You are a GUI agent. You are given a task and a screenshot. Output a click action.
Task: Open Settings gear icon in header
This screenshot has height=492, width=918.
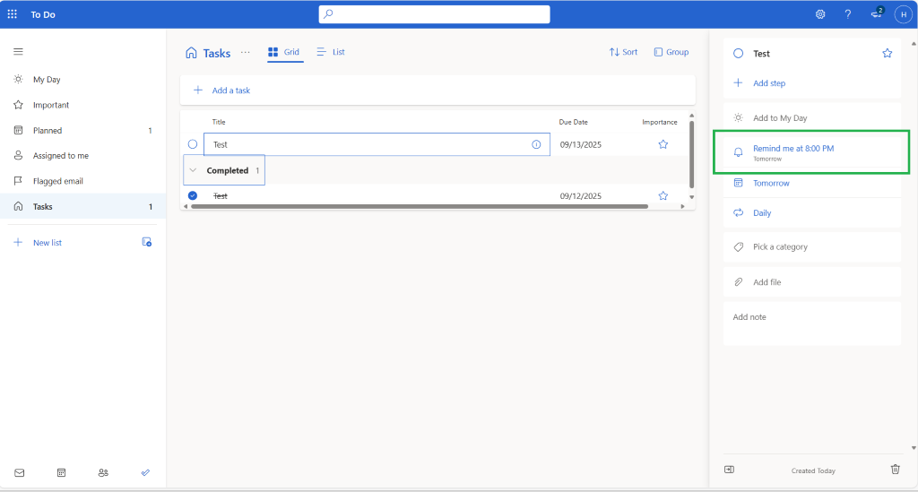click(820, 14)
